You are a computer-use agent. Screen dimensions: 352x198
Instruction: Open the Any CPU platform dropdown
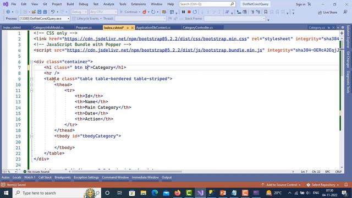tap(103, 12)
